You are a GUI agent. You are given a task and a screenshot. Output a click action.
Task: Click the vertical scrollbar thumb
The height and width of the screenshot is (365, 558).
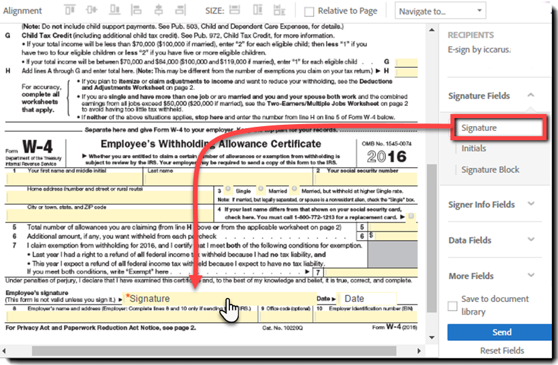pos(432,238)
